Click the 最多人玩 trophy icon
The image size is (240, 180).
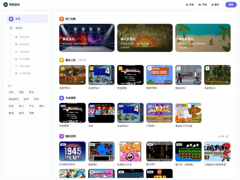[61, 60]
